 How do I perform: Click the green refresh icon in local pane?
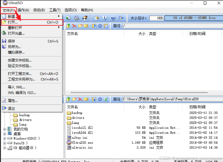[x=106, y=99]
